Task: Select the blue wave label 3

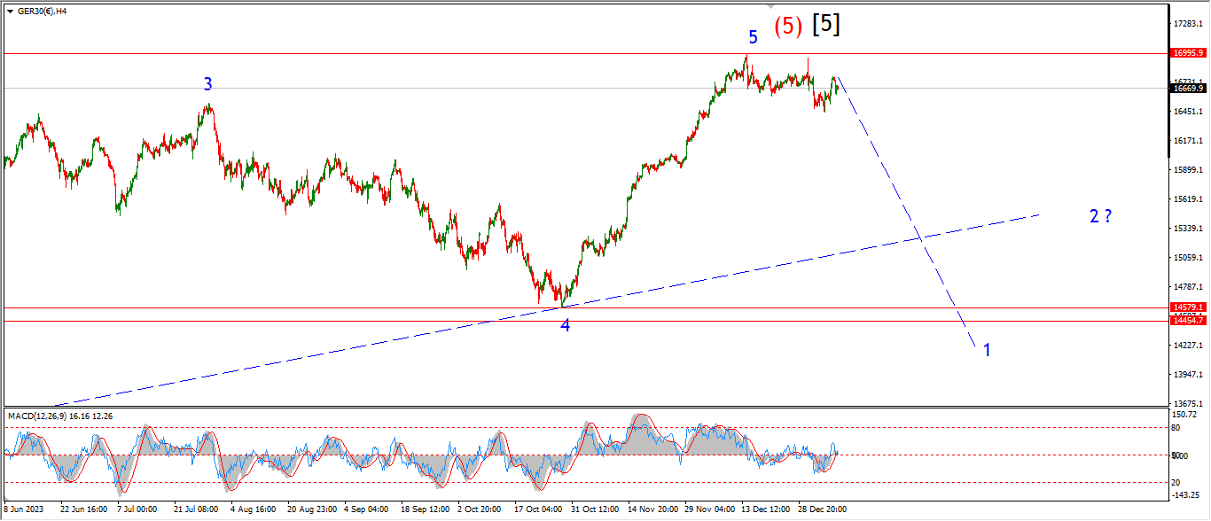Action: pyautogui.click(x=207, y=84)
